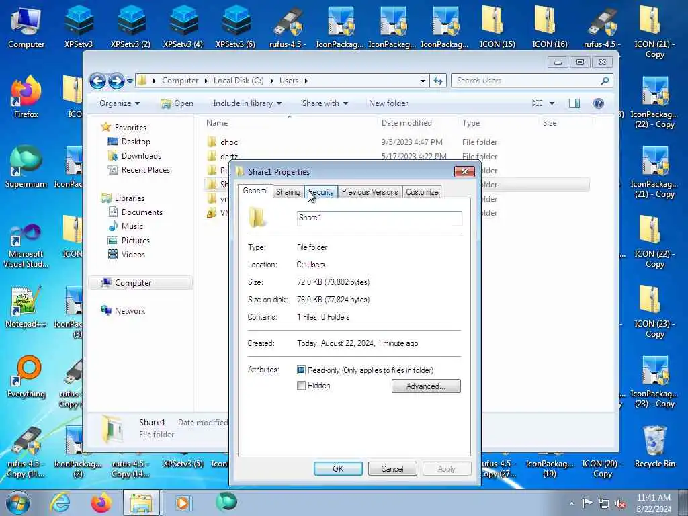Expand the arrow after Users breadcrumb
This screenshot has height=516, width=688.
(x=306, y=81)
